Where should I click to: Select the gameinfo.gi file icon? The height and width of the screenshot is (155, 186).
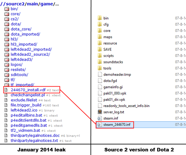point(100,87)
